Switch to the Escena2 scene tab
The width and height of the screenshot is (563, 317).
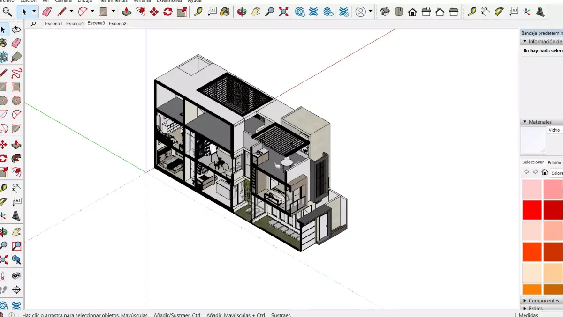click(x=117, y=23)
